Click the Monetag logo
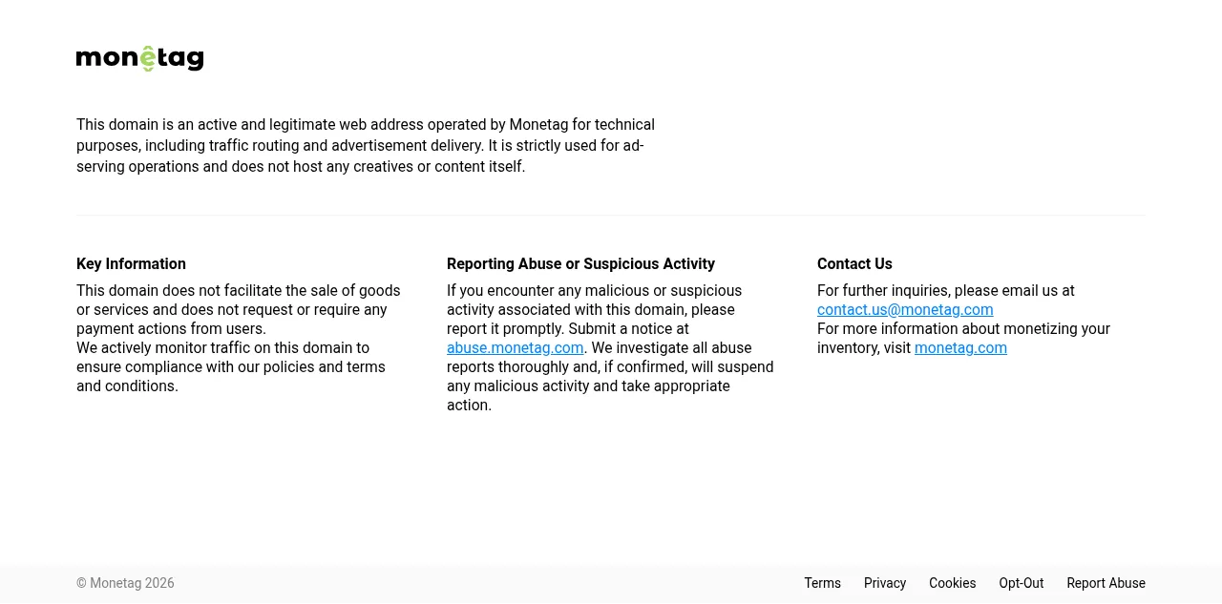 coord(140,58)
